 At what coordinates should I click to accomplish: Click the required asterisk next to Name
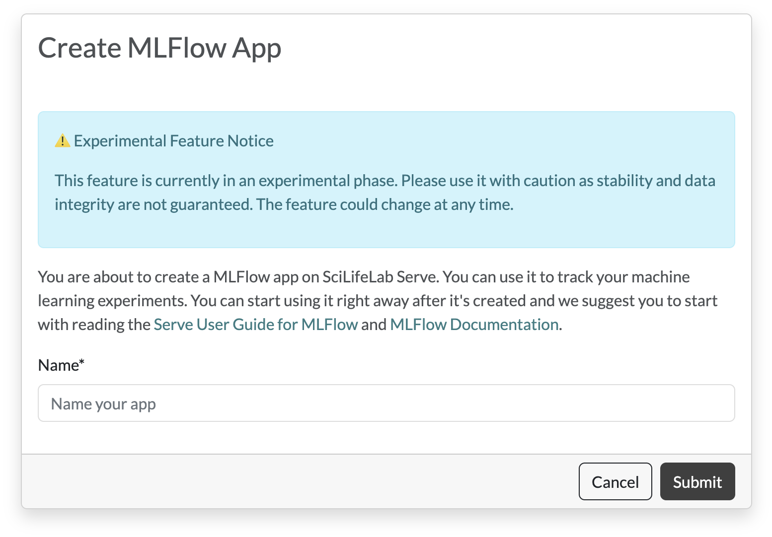[81, 363]
